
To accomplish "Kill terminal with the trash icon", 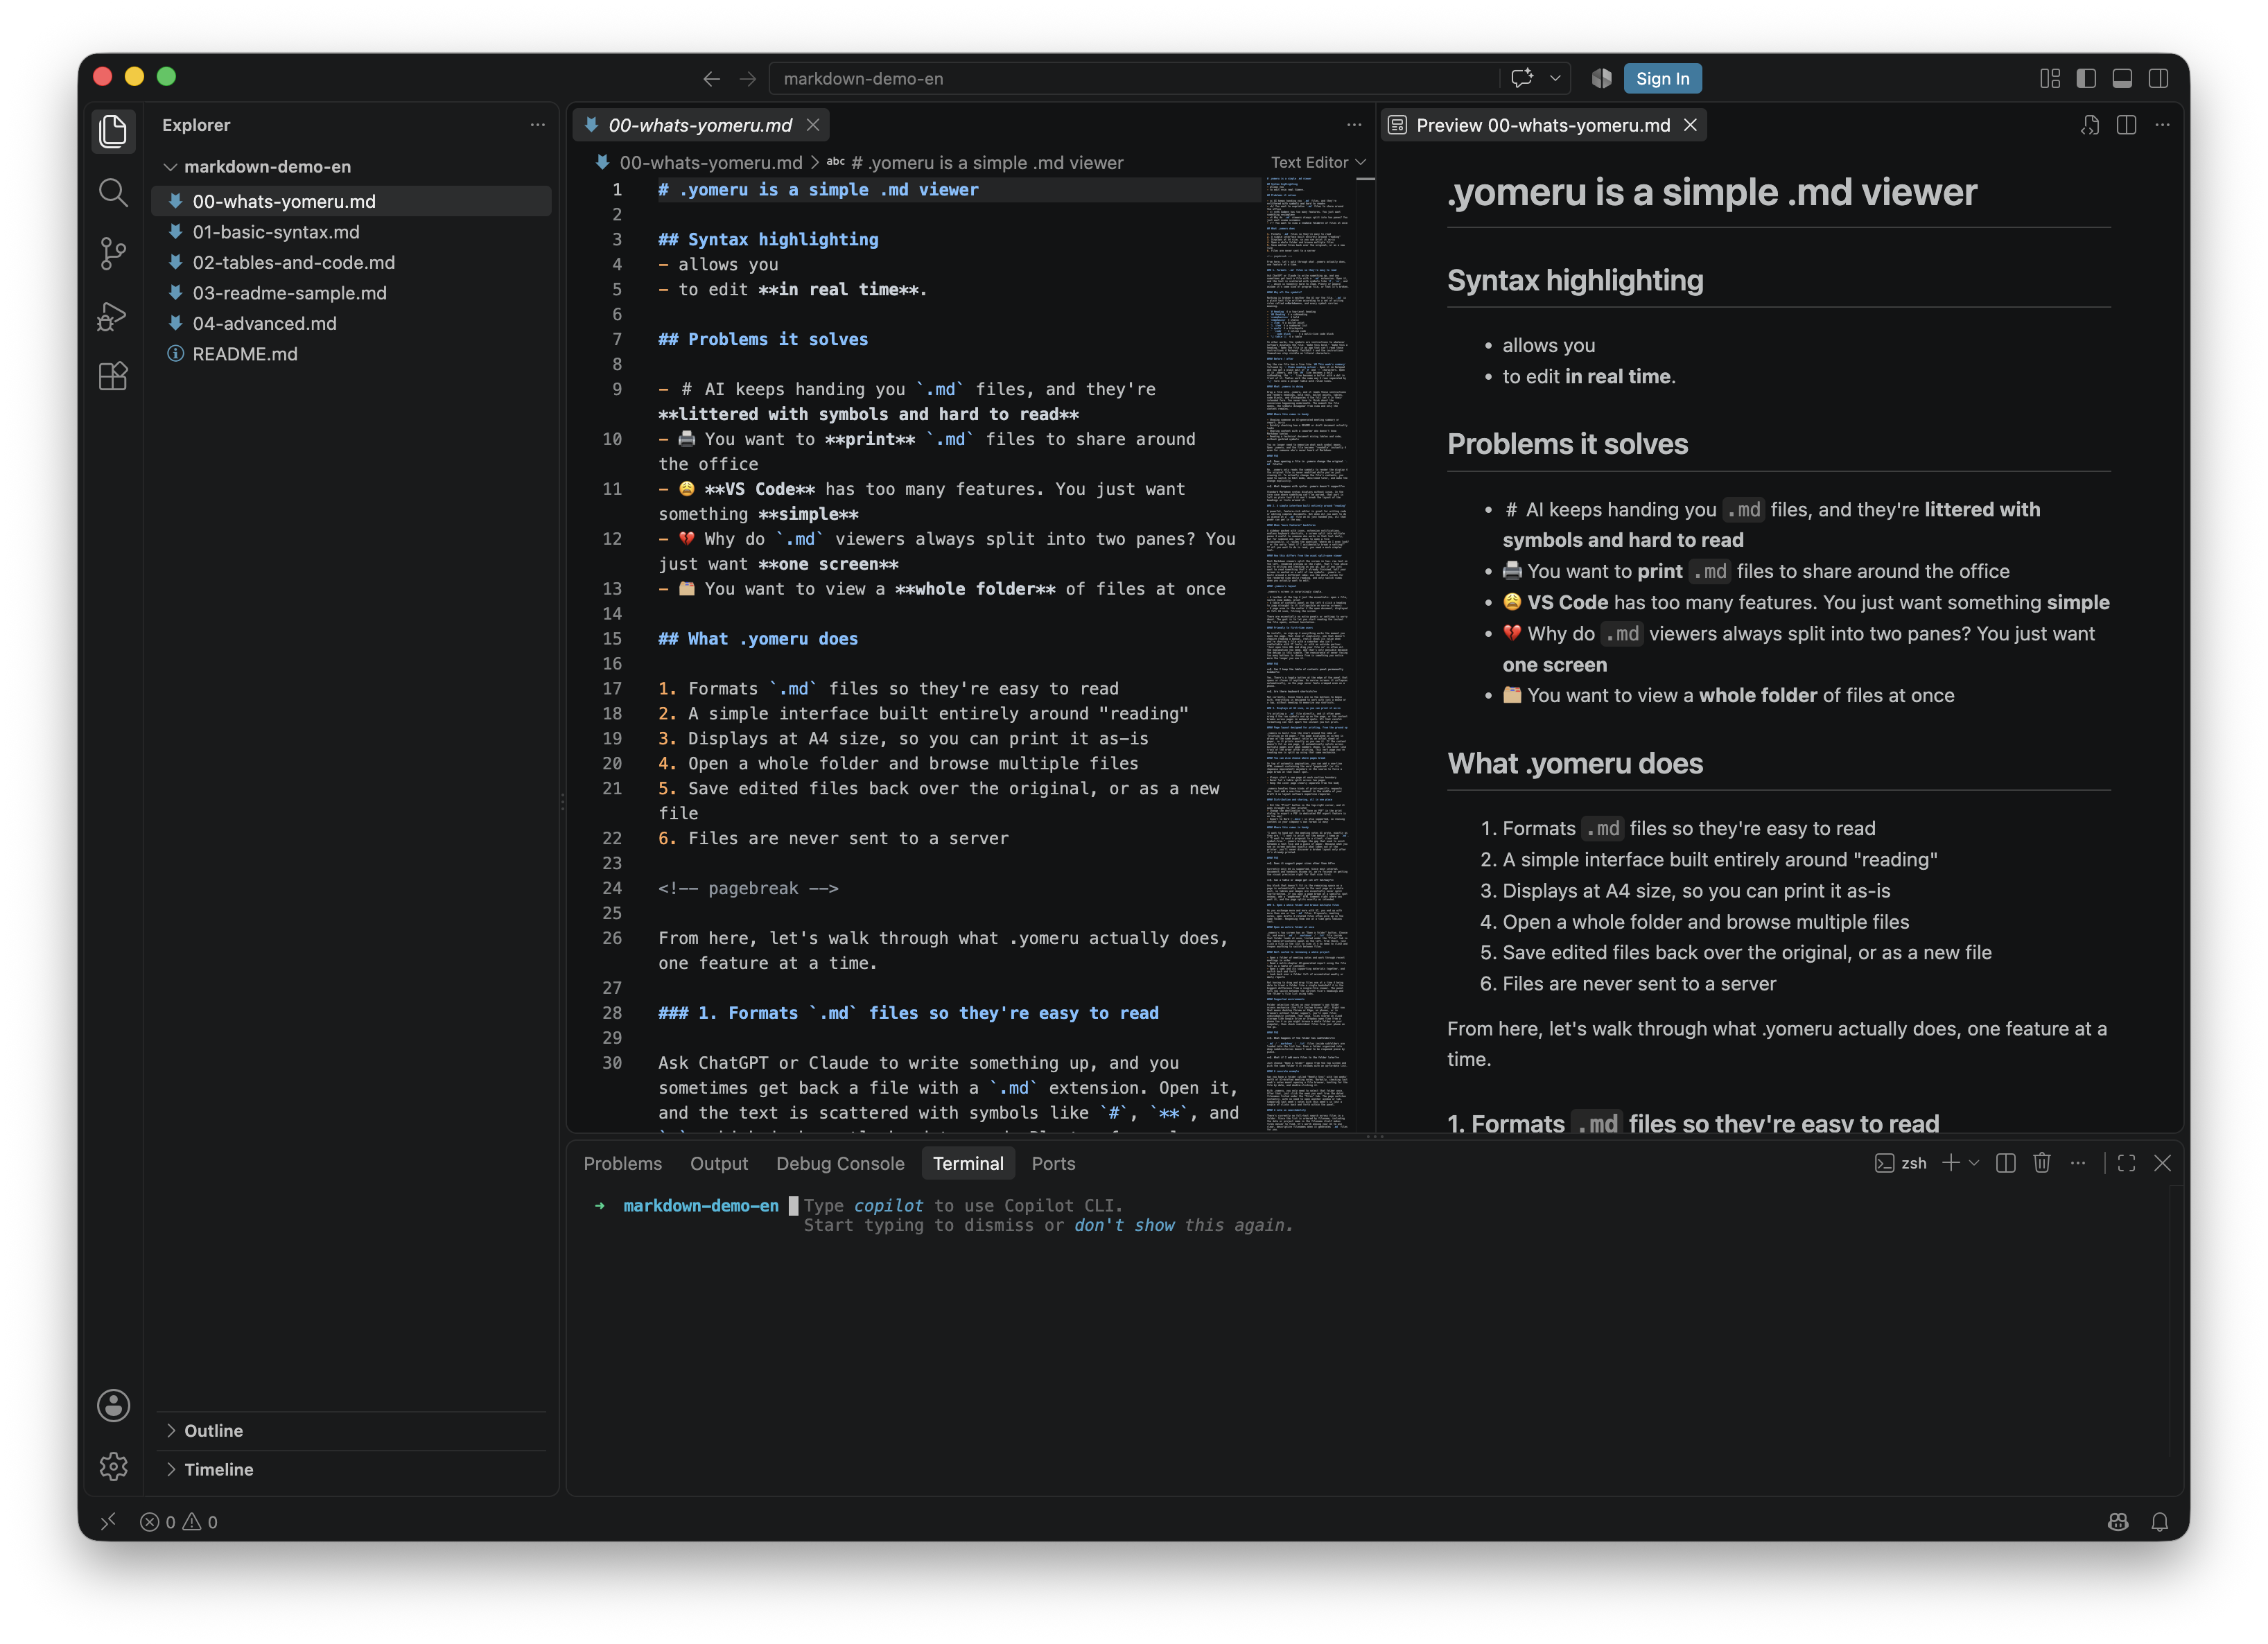I will [x=2042, y=1163].
